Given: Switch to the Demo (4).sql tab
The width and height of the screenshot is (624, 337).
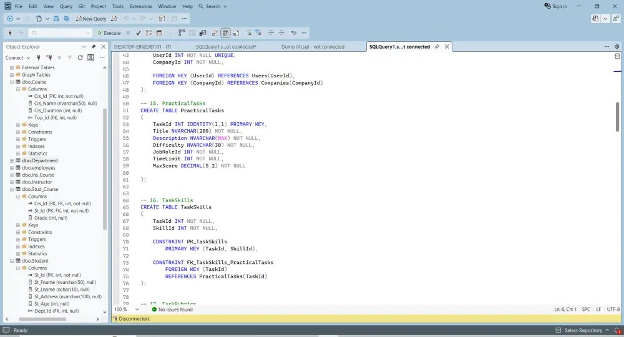Looking at the screenshot, I should pyautogui.click(x=313, y=47).
